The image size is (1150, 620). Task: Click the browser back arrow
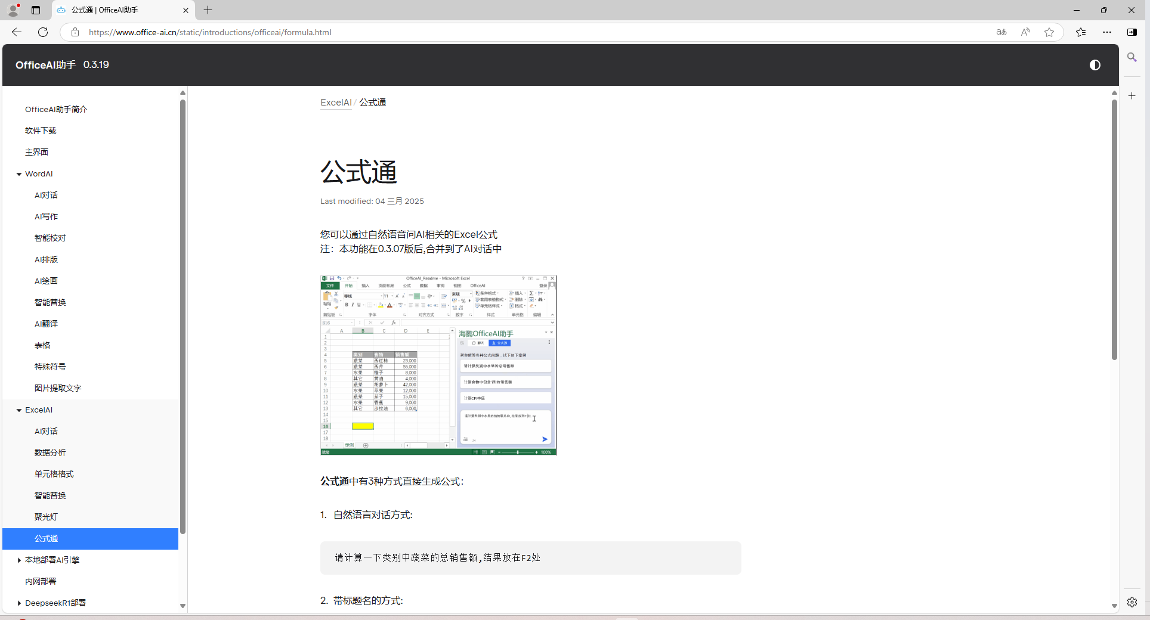click(17, 32)
